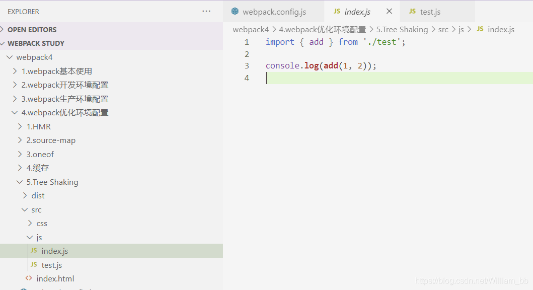Open test.js in file tree
The width and height of the screenshot is (533, 290).
click(x=112, y=264)
